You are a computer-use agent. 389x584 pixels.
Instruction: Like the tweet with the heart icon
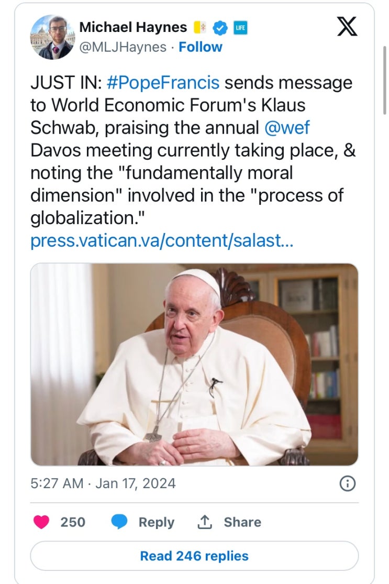click(41, 522)
